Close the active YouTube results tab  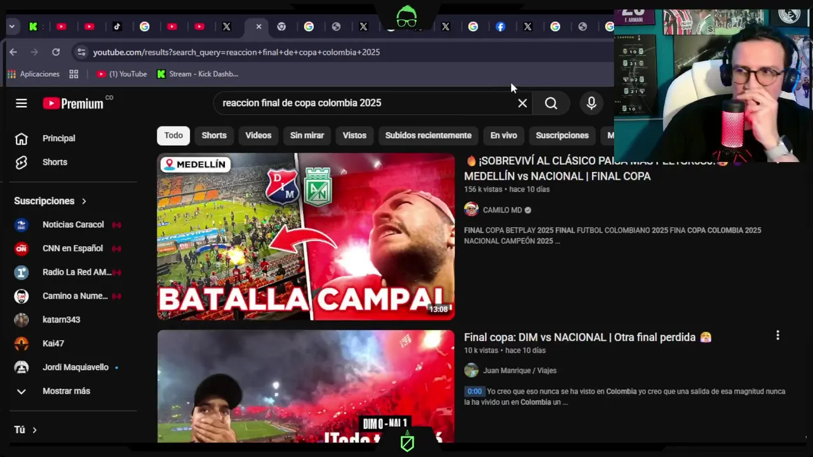[x=259, y=27]
